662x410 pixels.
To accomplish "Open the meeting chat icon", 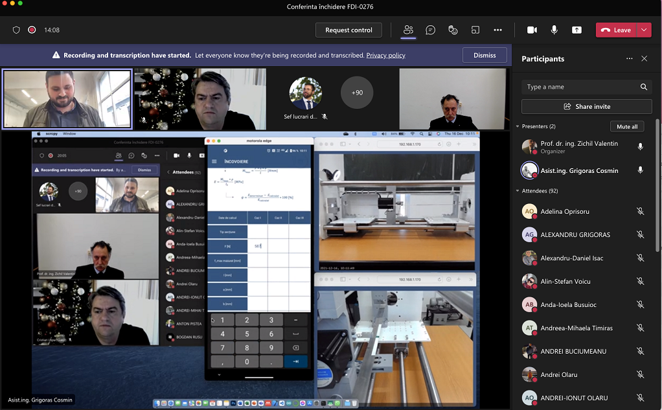I will tap(430, 30).
